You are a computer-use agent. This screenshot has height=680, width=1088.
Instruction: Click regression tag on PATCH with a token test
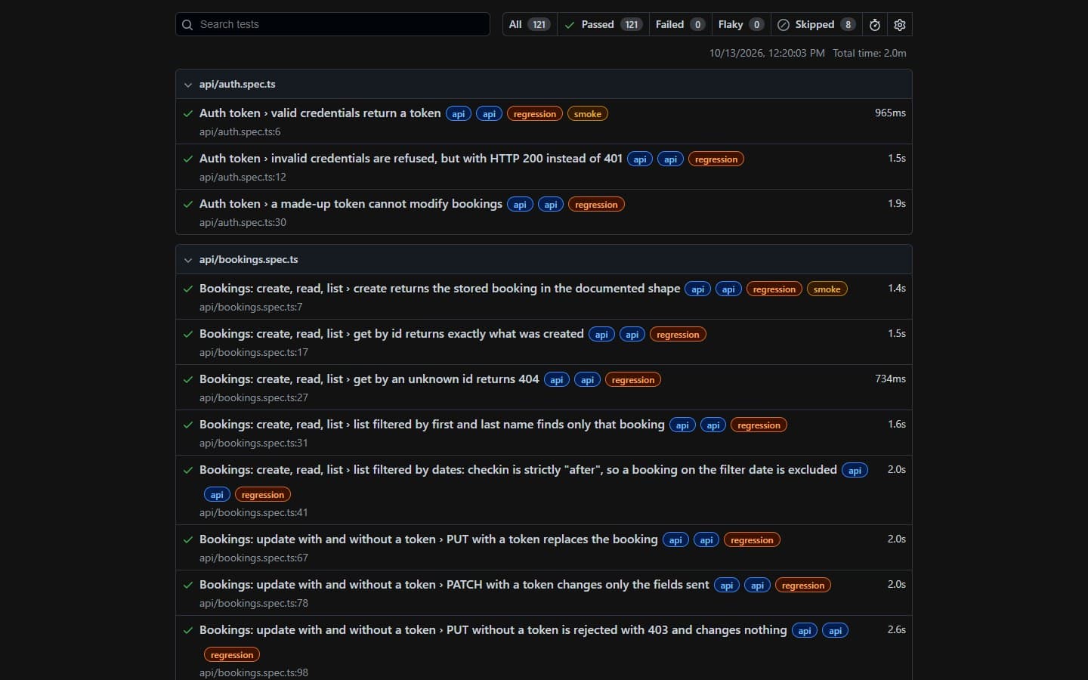pyautogui.click(x=803, y=586)
